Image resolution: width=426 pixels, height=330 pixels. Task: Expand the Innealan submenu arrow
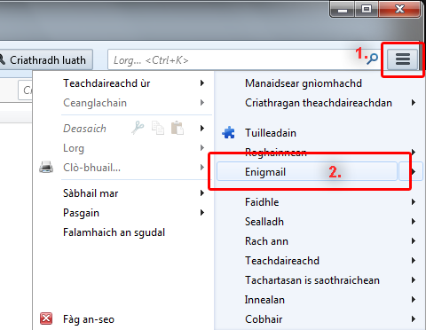[x=414, y=300]
